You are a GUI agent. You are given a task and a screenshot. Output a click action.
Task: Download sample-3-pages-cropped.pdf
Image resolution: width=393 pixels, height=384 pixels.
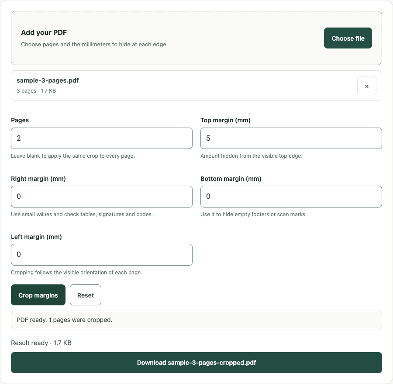196,363
